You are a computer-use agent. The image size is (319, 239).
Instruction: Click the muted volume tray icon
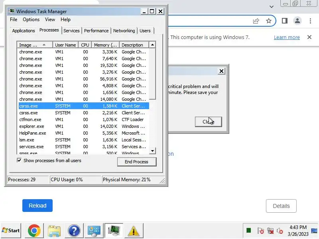click(280, 231)
